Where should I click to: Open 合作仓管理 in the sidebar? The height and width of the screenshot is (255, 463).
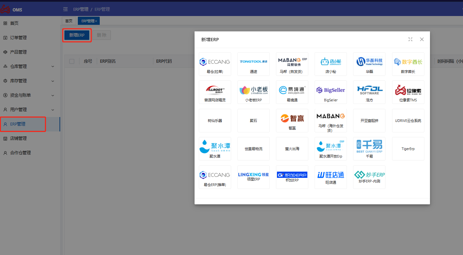click(30, 153)
